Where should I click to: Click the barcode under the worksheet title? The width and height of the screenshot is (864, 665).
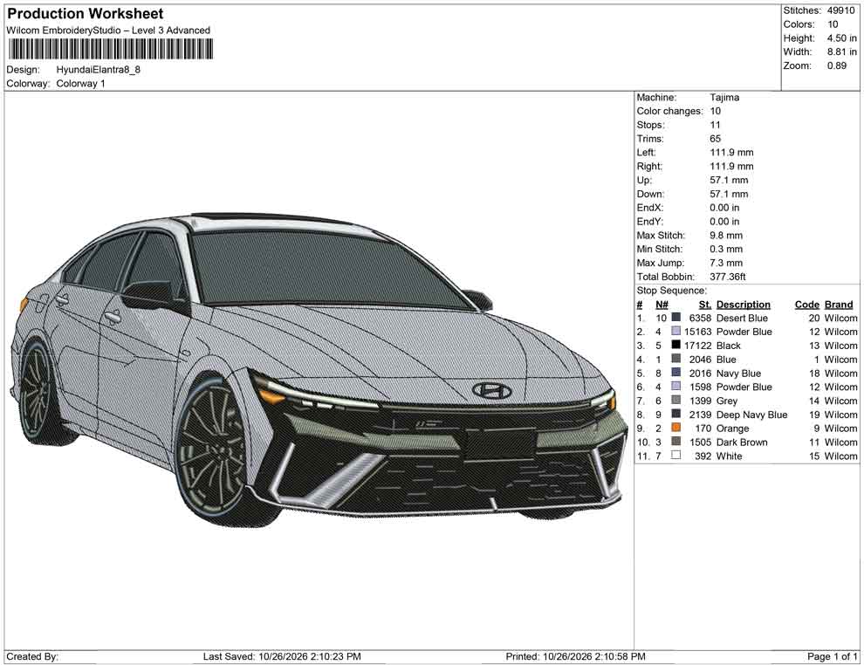(110, 49)
